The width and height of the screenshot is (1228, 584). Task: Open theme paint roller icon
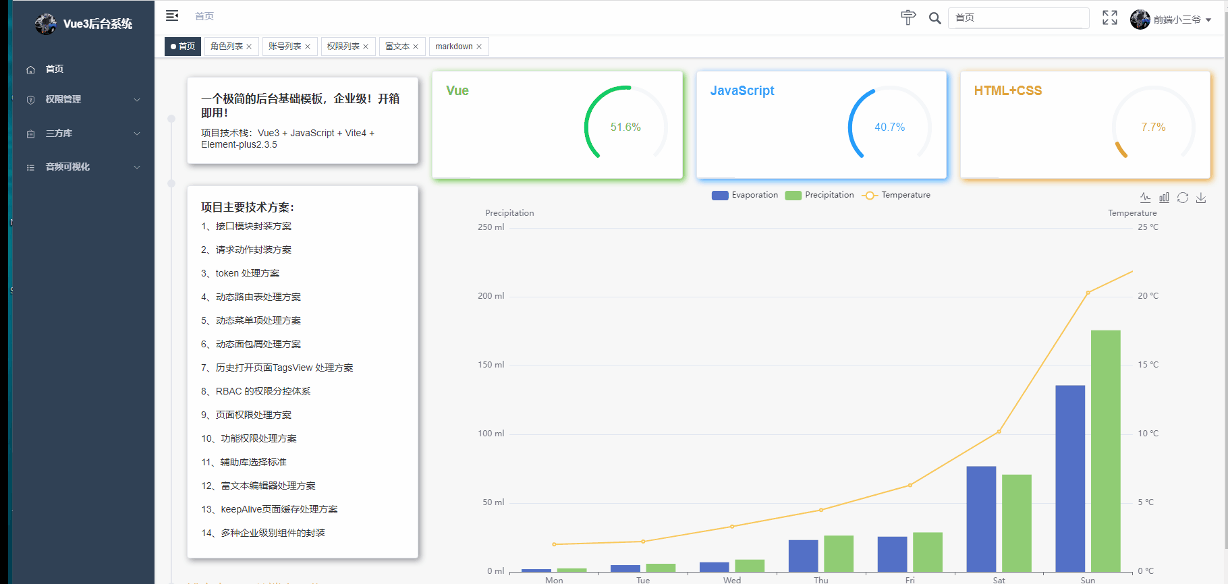[x=908, y=18]
